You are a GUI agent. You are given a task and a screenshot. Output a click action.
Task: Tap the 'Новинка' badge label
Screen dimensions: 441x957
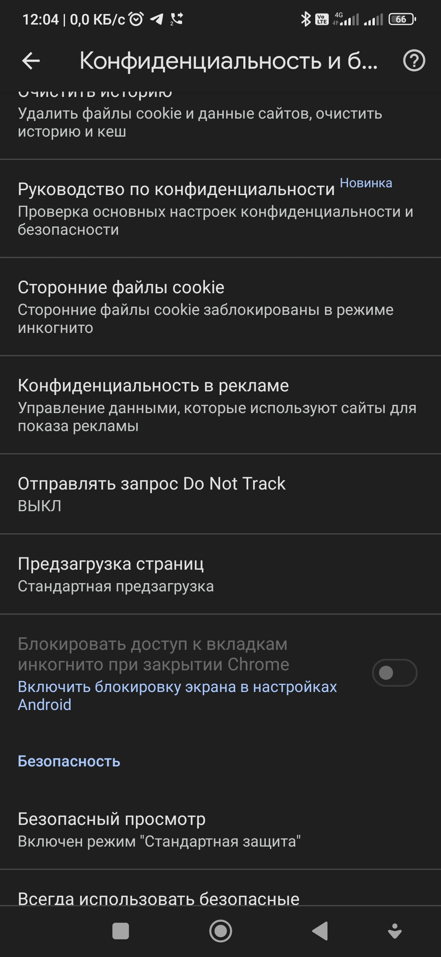coord(366,184)
